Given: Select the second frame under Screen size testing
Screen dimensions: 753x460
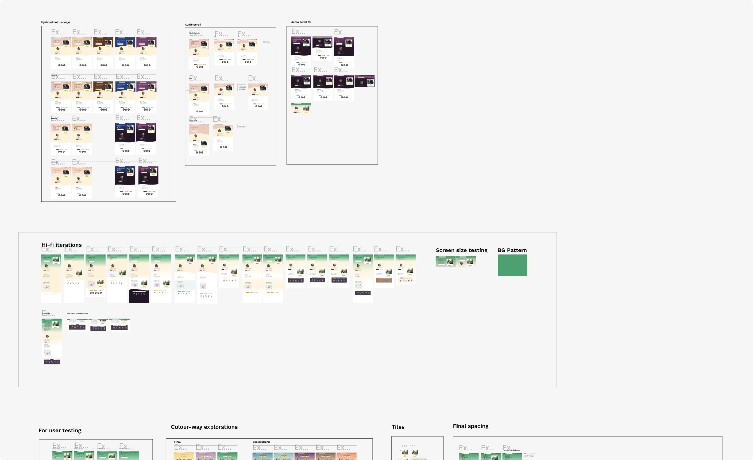Looking at the screenshot, I should click(x=466, y=262).
